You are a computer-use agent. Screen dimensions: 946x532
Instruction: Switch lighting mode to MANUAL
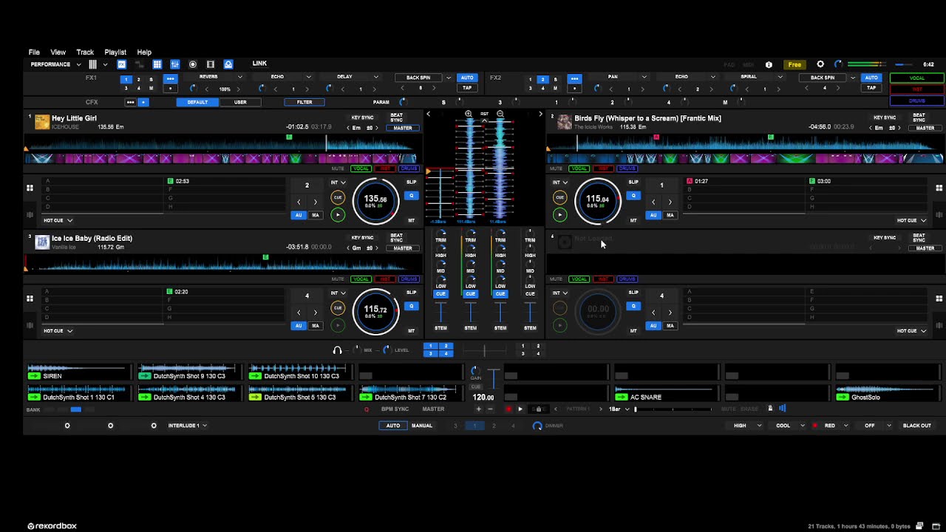422,426
